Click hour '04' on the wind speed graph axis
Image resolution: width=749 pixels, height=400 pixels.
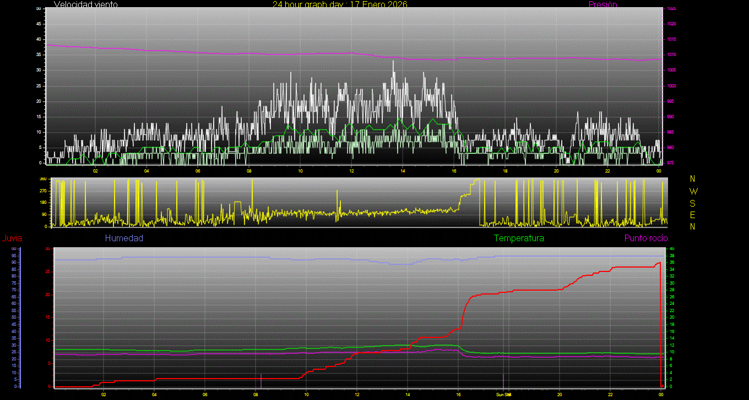146,171
